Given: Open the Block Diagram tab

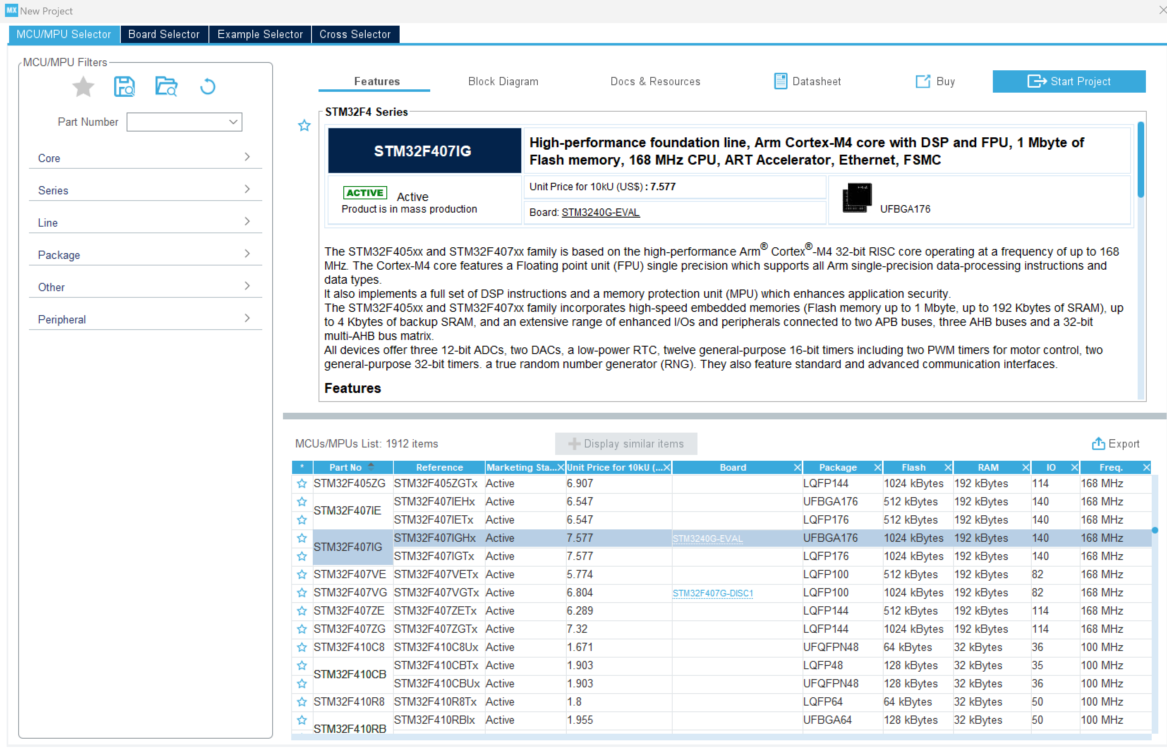Looking at the screenshot, I should click(x=503, y=81).
